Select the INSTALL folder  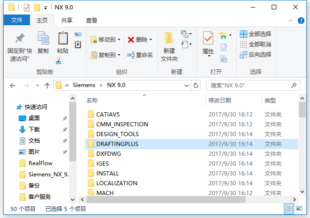point(192,174)
